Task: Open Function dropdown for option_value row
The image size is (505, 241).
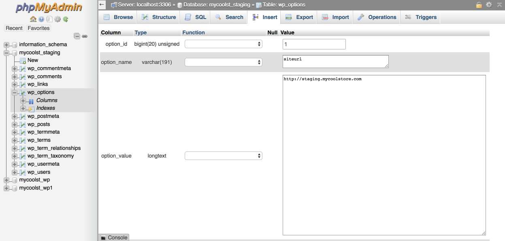Action: point(223,156)
